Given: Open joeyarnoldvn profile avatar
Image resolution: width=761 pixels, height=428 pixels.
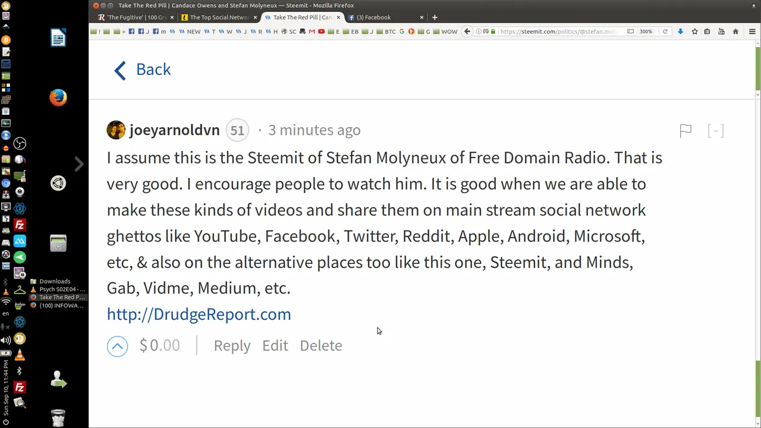Looking at the screenshot, I should pyautogui.click(x=116, y=130).
